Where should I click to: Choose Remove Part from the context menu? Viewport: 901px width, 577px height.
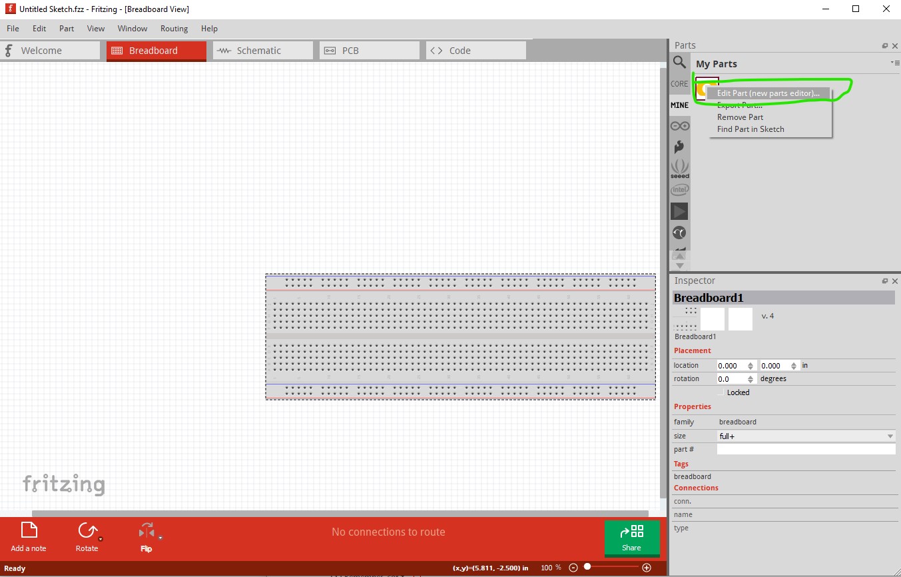(740, 117)
